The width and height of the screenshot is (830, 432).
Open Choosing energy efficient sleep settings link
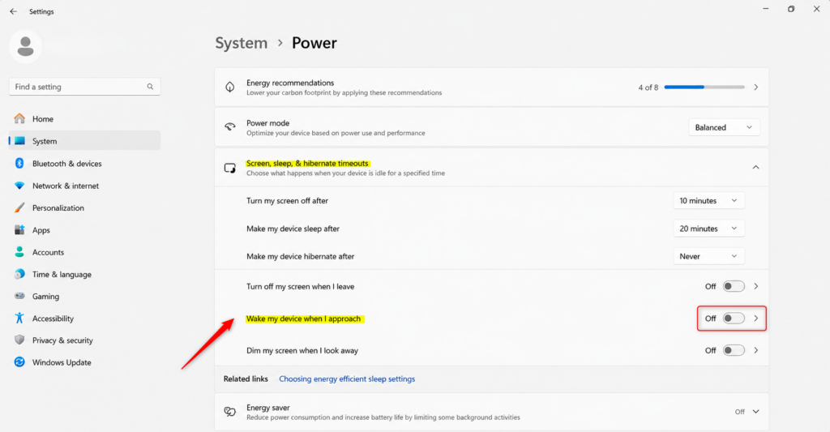(347, 379)
